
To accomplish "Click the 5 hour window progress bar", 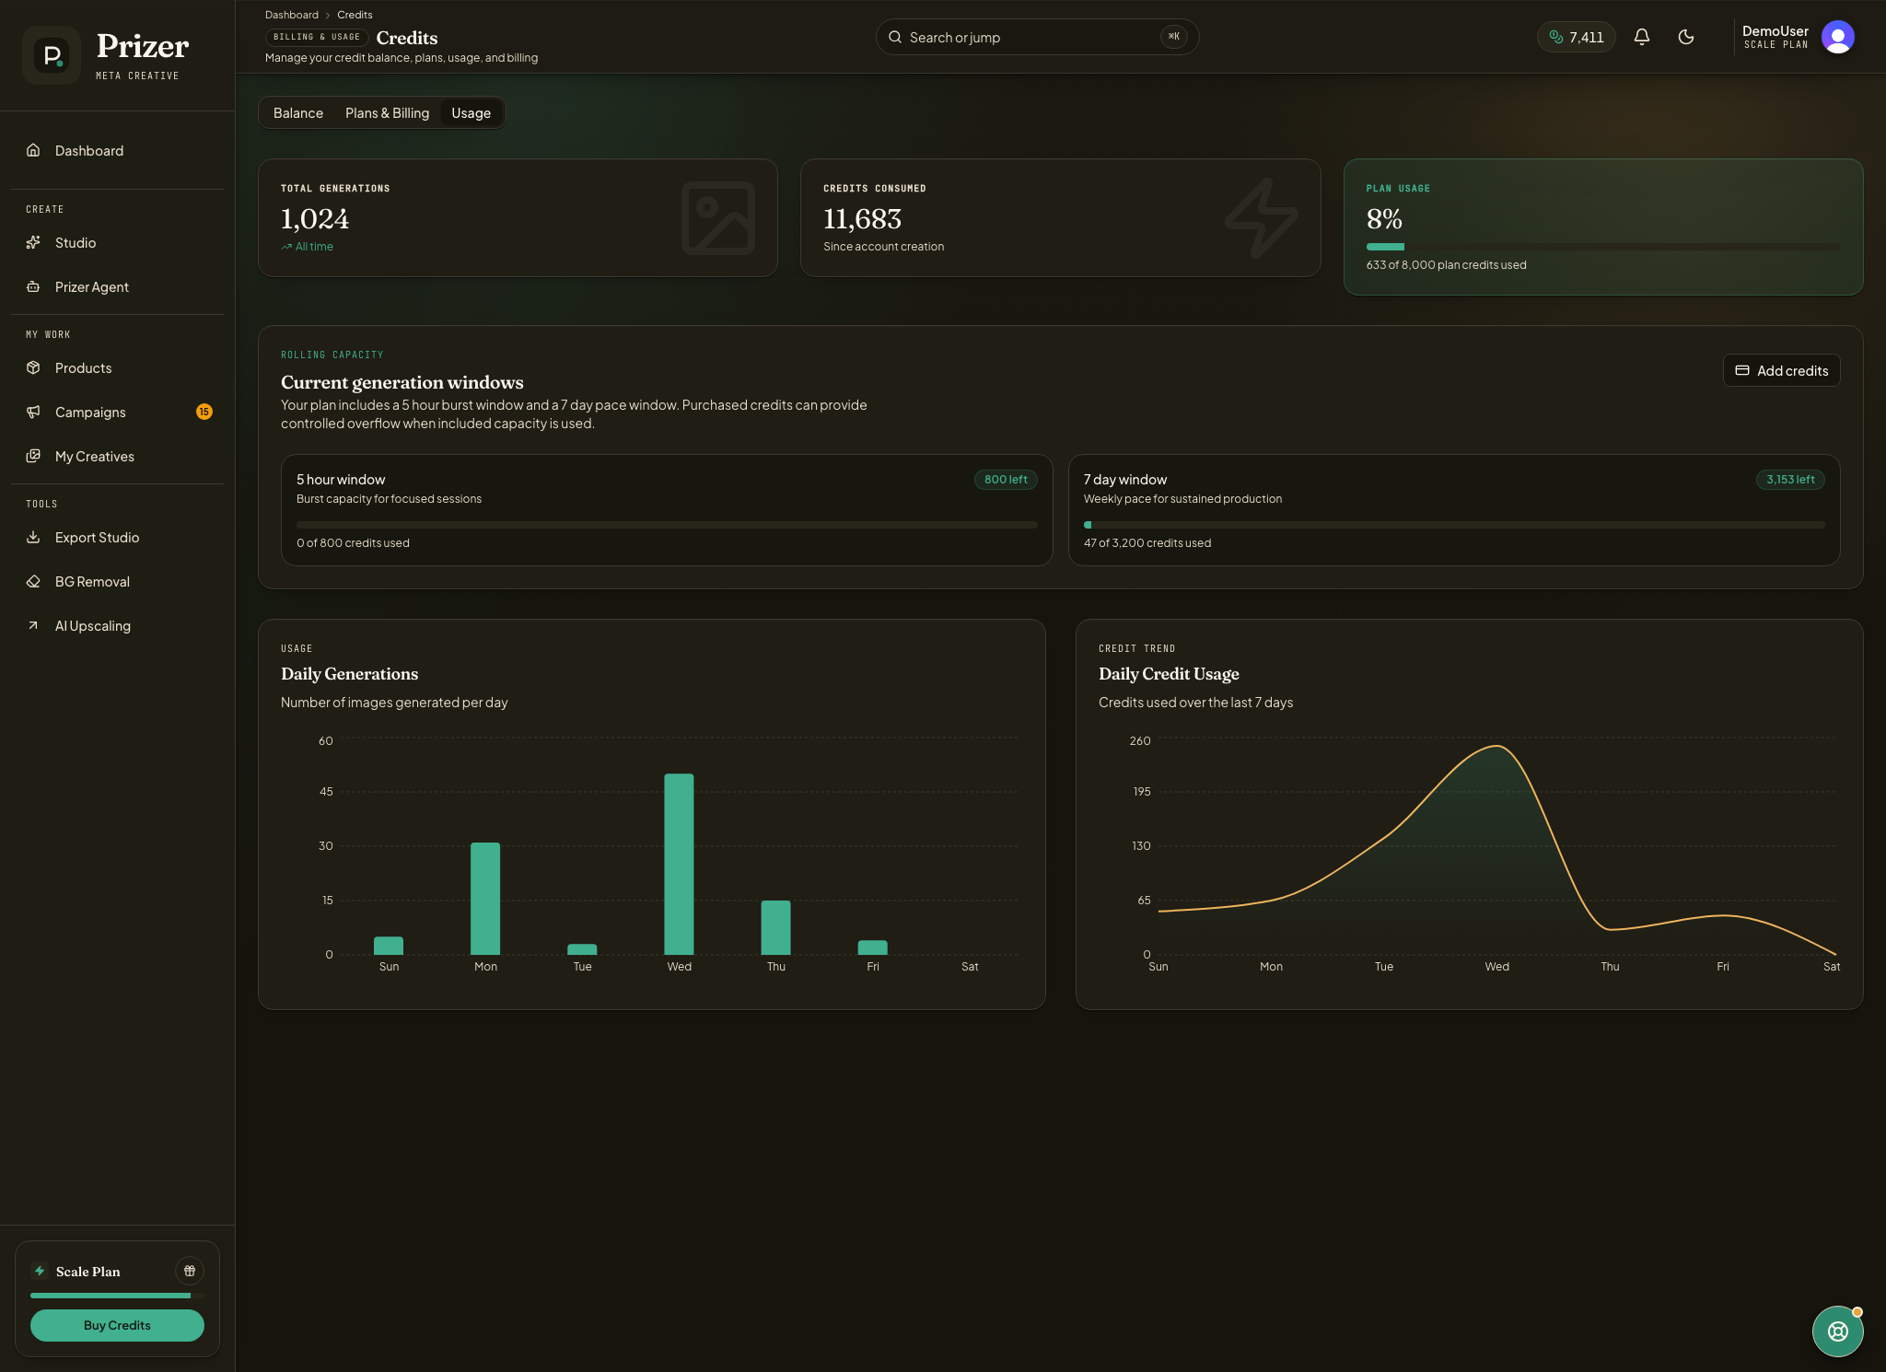I will pyautogui.click(x=667, y=525).
